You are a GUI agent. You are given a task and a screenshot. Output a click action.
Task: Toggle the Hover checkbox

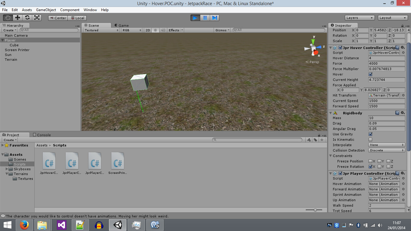[x=370, y=74]
